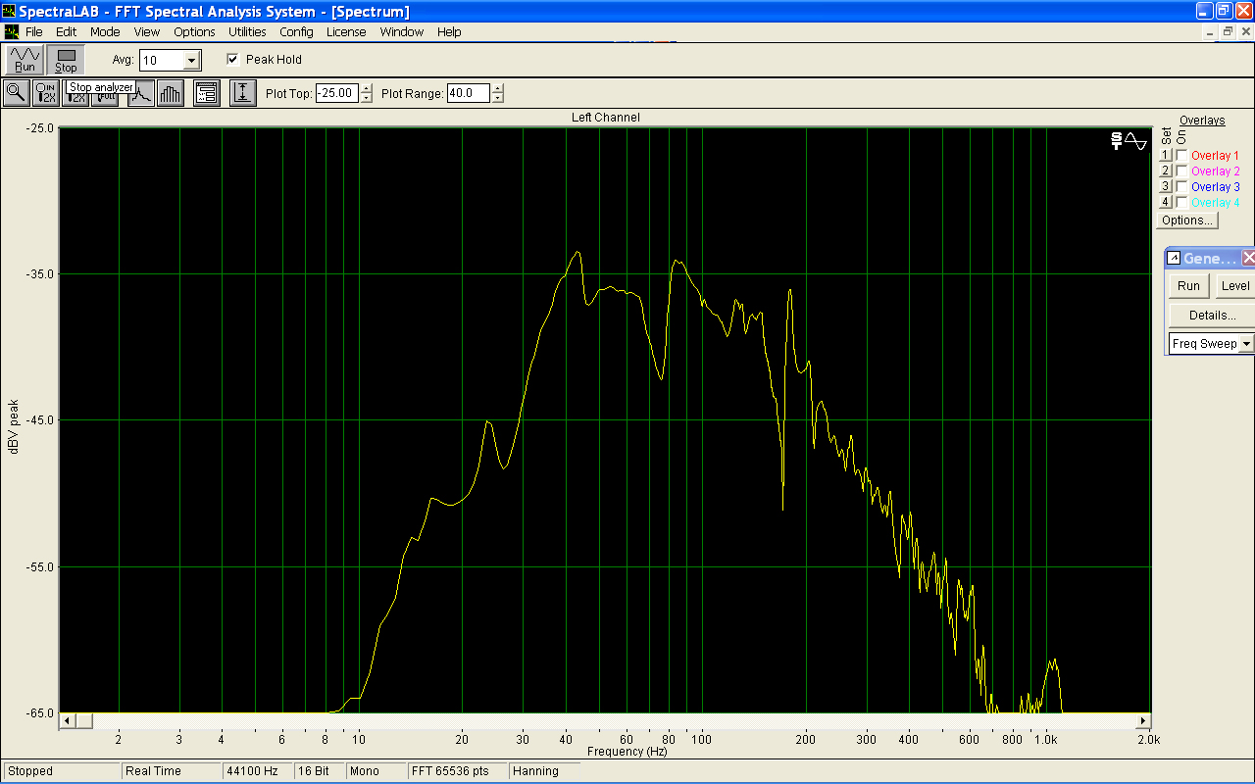Image resolution: width=1255 pixels, height=784 pixels.
Task: Open the Avg count dropdown
Action: [x=191, y=61]
